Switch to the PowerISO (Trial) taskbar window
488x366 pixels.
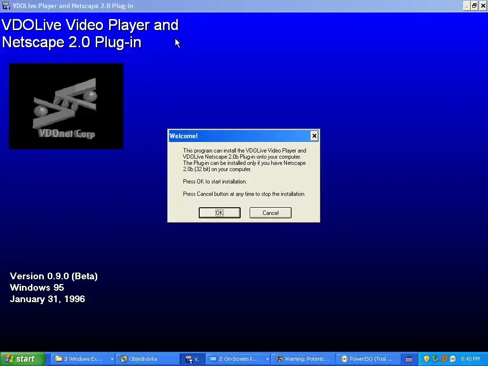point(368,359)
